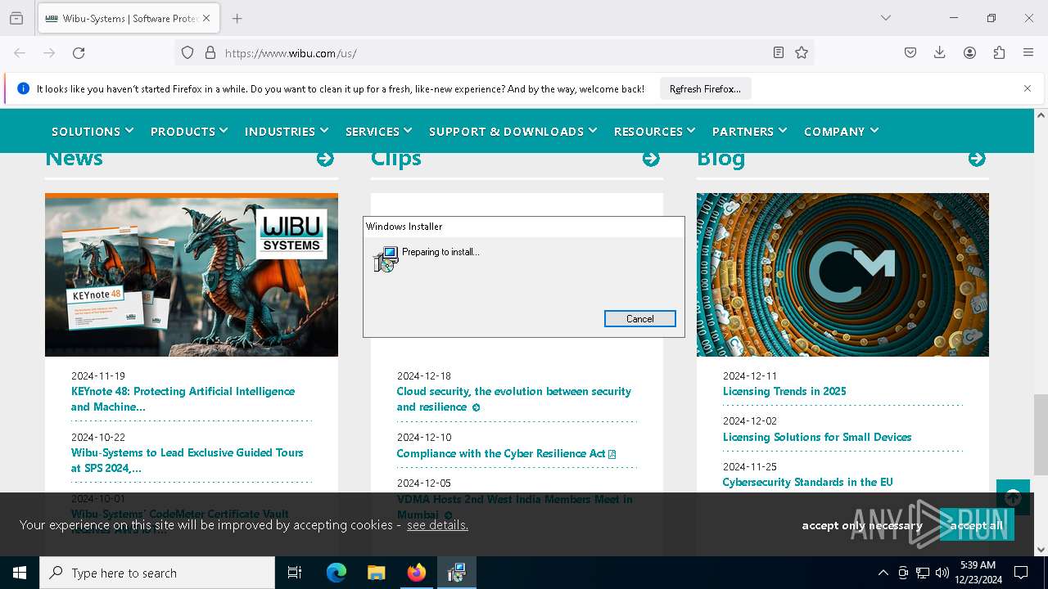
Task: Click the scroll-to-top arrow button
Action: point(1013,497)
